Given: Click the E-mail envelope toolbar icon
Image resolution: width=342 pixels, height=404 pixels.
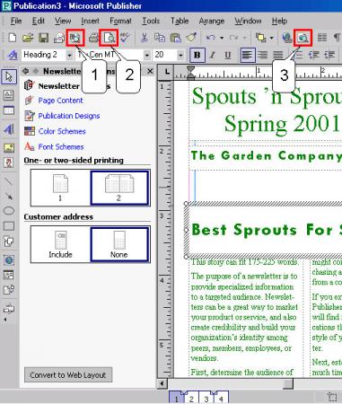Looking at the screenshot, I should click(59, 38).
